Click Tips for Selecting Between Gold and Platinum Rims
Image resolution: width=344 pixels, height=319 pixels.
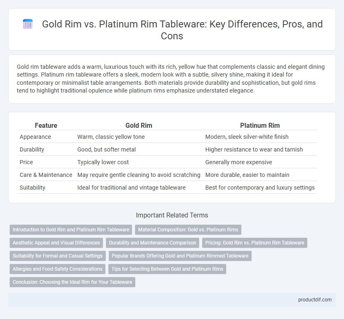pyautogui.click(x=167, y=269)
